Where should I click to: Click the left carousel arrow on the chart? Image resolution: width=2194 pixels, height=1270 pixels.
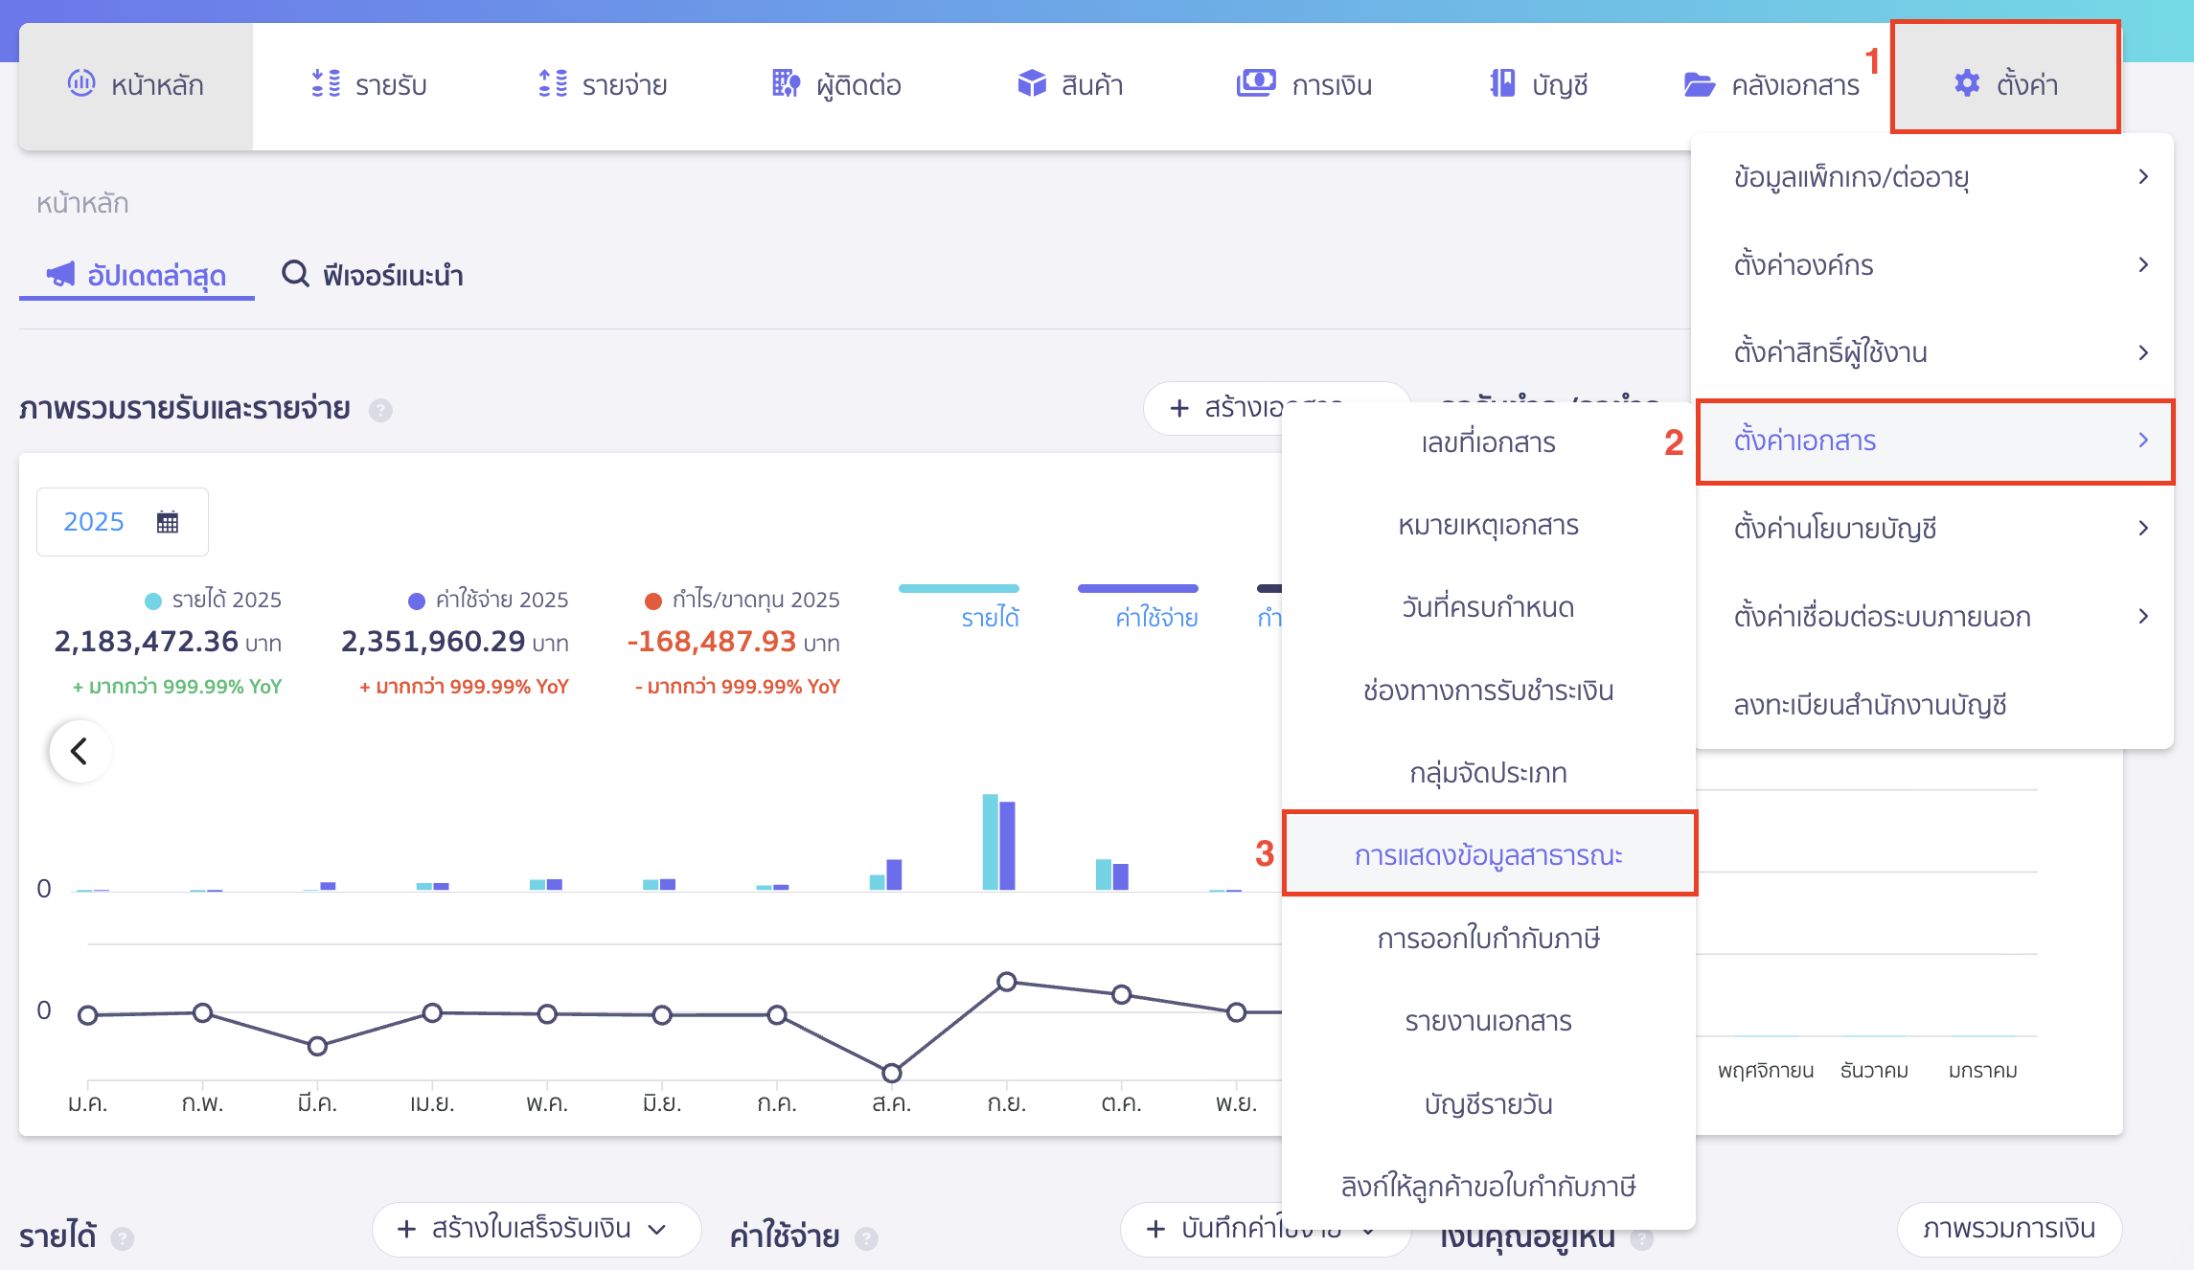pos(80,751)
